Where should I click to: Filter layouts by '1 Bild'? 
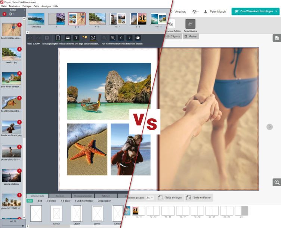pos(39,201)
